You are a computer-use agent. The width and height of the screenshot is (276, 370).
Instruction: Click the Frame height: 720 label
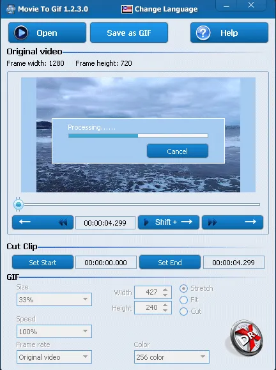103,63
